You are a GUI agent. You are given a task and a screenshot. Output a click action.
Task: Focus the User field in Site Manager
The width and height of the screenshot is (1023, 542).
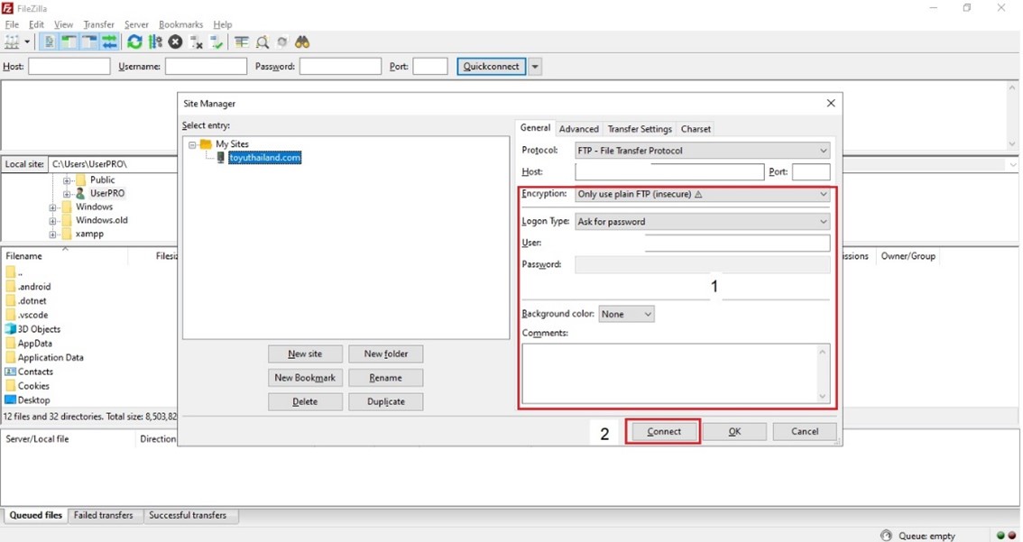pyautogui.click(x=703, y=243)
